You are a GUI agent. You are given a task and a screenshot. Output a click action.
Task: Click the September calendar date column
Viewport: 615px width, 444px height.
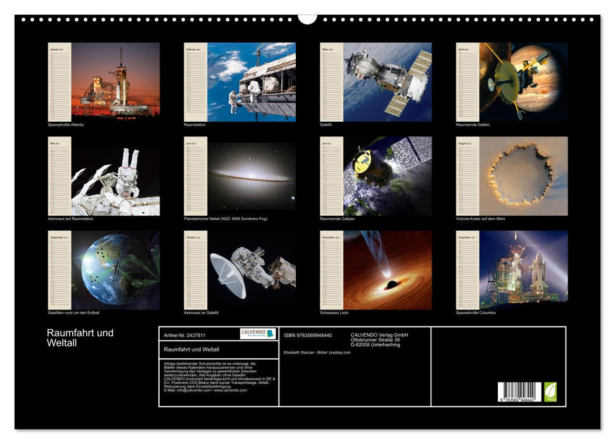coord(60,270)
